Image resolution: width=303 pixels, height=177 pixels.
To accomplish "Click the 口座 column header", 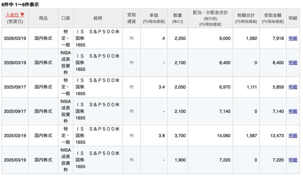I will [x=66, y=18].
